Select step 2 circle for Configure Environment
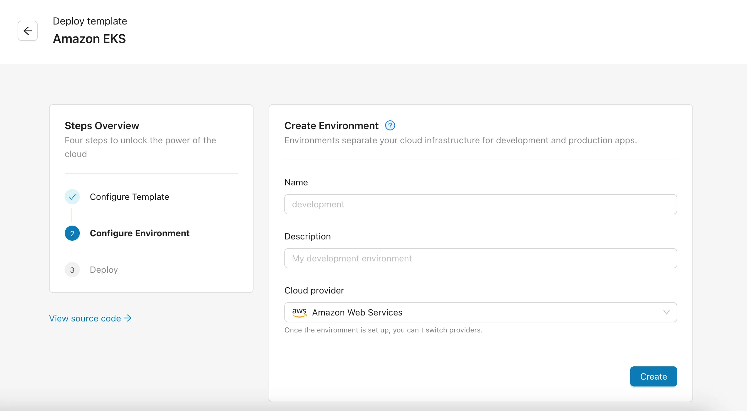The width and height of the screenshot is (747, 411). pos(72,233)
